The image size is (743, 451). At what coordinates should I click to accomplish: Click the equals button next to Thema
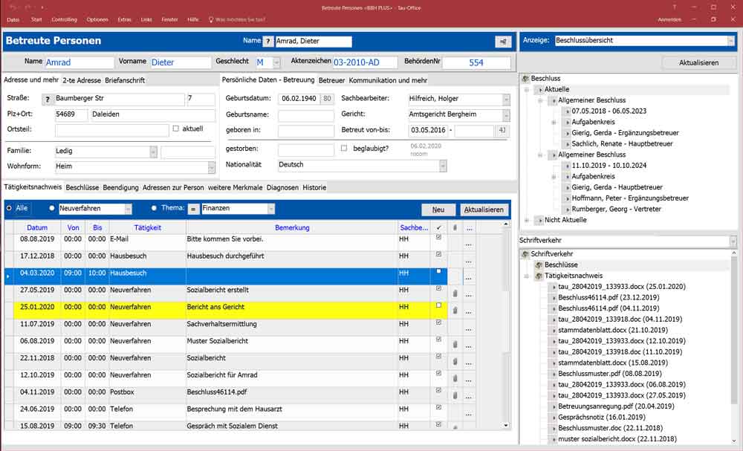[x=192, y=210]
